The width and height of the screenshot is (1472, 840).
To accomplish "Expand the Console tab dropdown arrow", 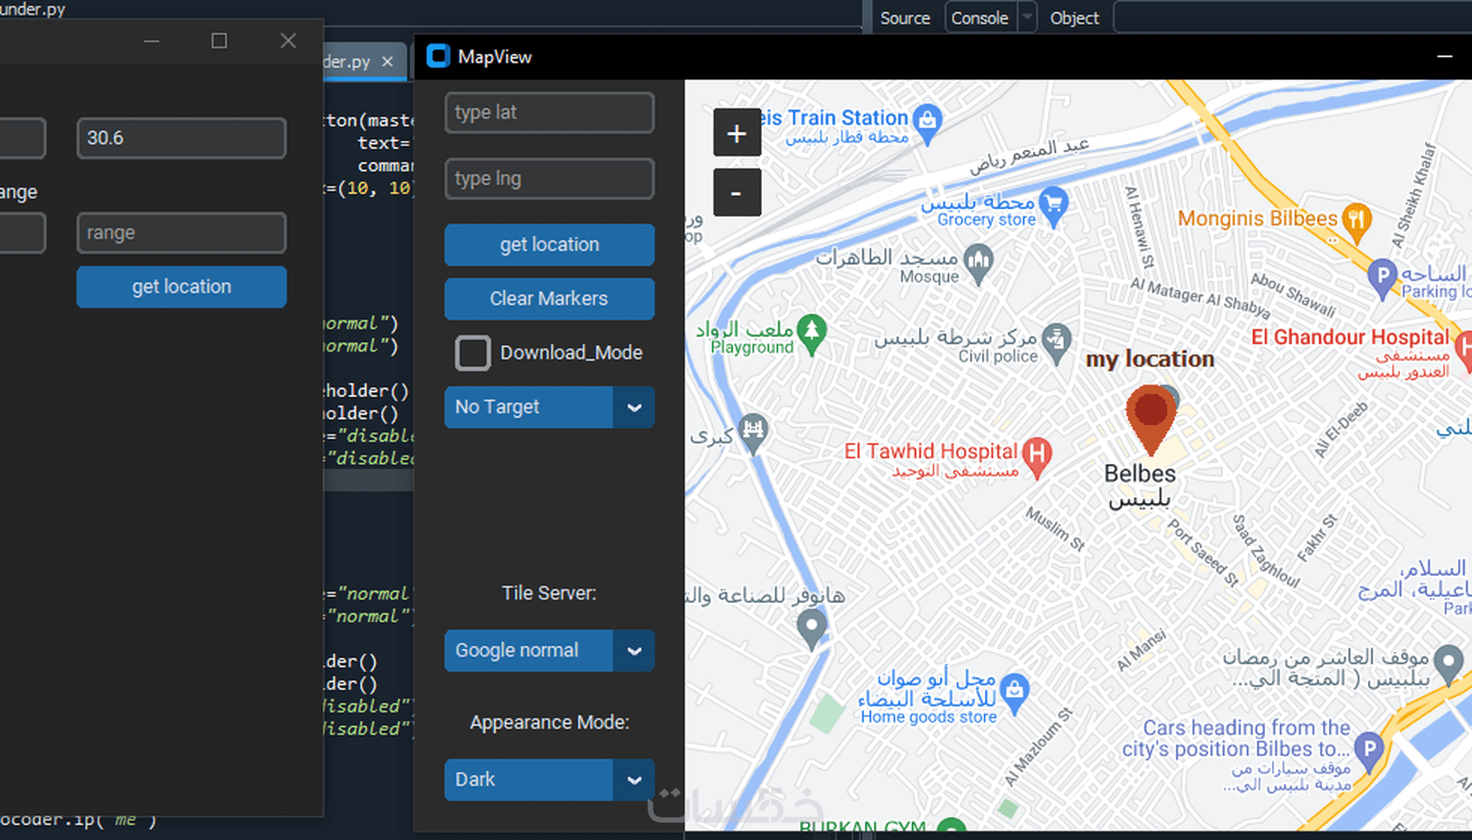I will pyautogui.click(x=1027, y=17).
